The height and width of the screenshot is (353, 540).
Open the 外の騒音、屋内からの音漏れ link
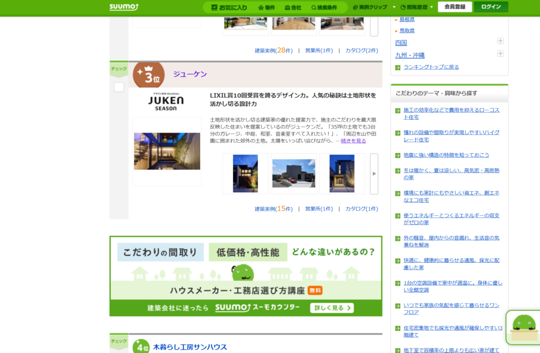pos(451,241)
